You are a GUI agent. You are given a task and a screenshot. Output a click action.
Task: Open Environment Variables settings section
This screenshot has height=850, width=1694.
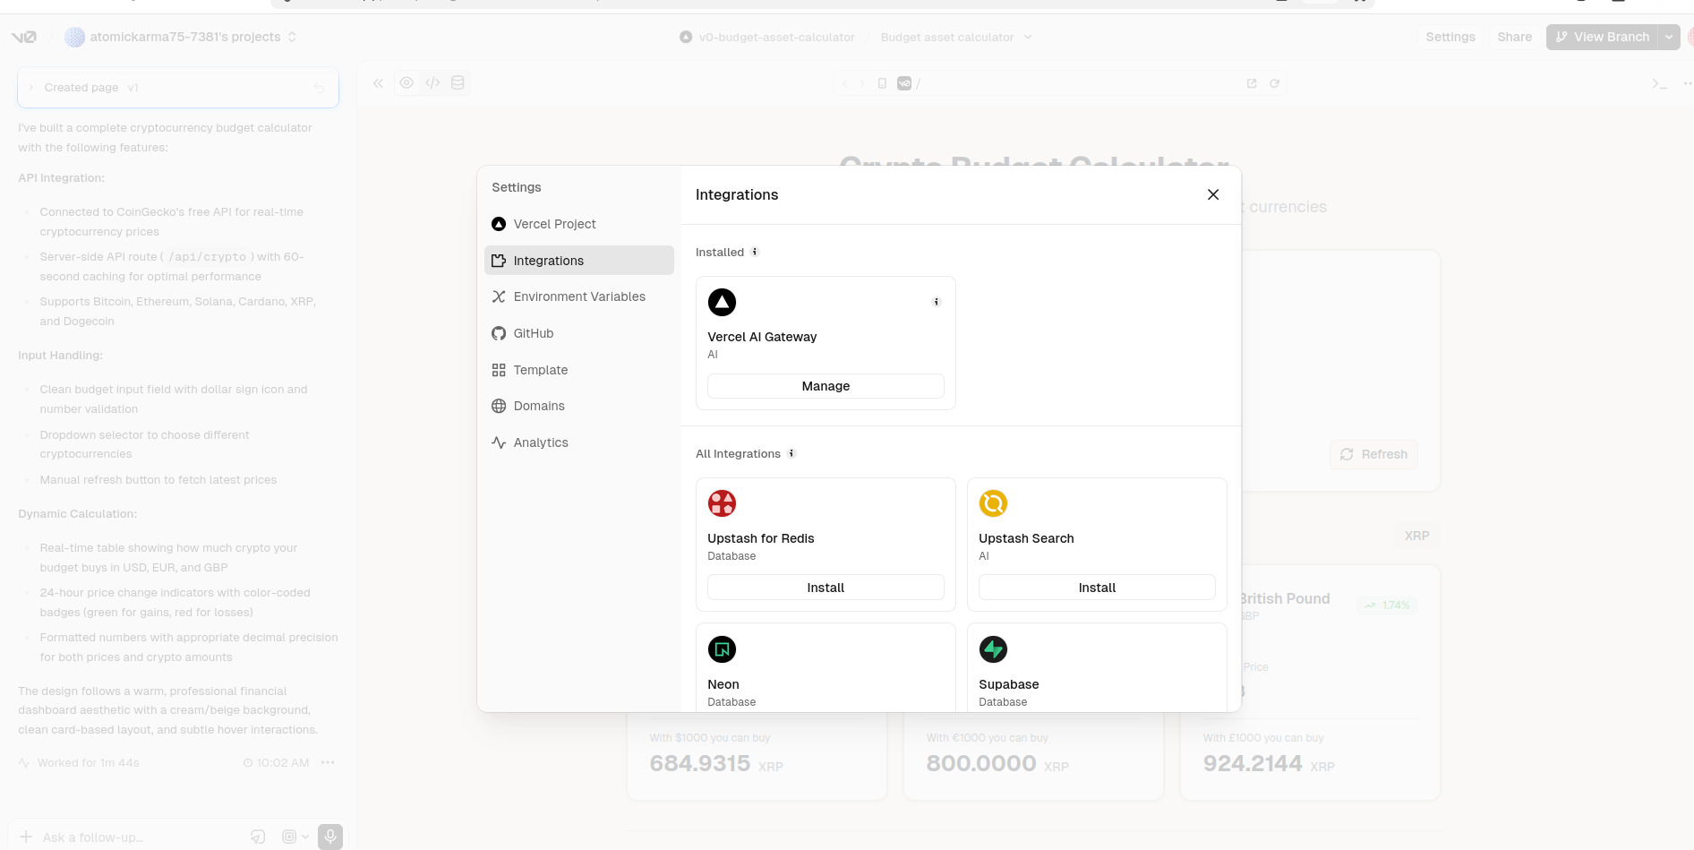pos(579,296)
